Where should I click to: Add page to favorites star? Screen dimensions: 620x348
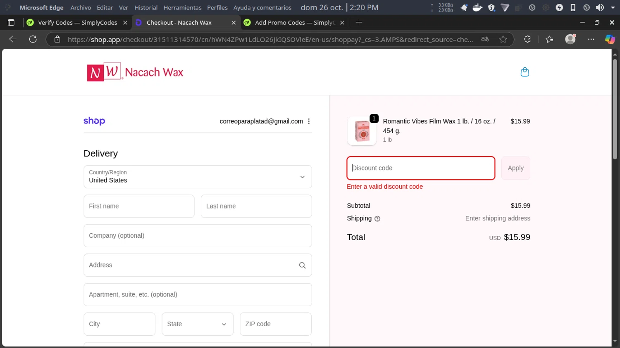[x=503, y=39]
